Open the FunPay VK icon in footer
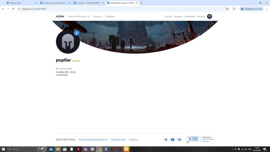Image resolution: width=270 pixels, height=152 pixels. coord(179,139)
